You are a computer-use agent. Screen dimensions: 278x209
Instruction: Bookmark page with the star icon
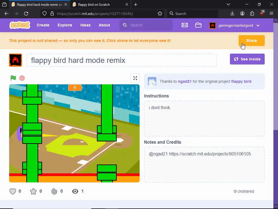point(160,14)
